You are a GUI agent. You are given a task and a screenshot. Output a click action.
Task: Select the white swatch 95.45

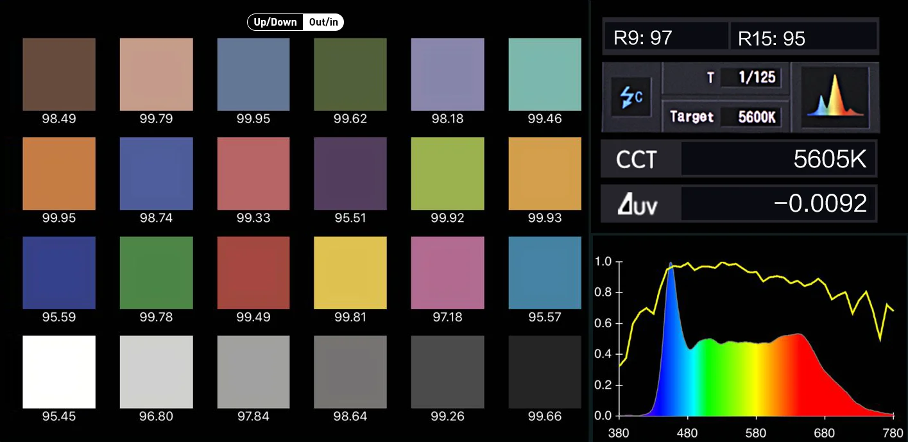click(59, 372)
